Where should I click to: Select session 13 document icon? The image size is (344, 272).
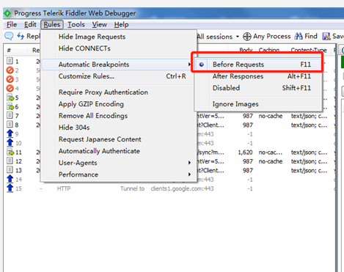[x=10, y=170]
